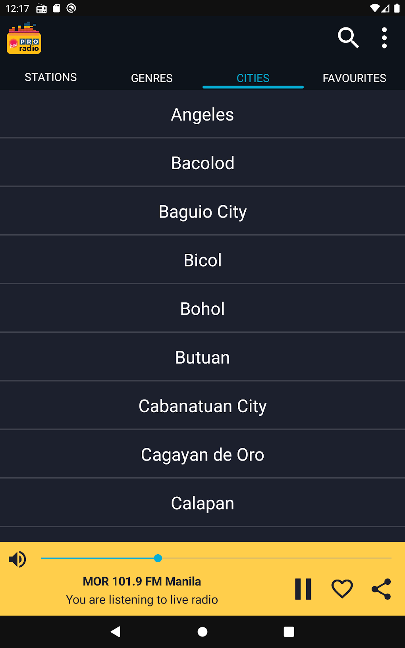Switch to the Genres tab
This screenshot has width=405, height=648.
click(152, 78)
